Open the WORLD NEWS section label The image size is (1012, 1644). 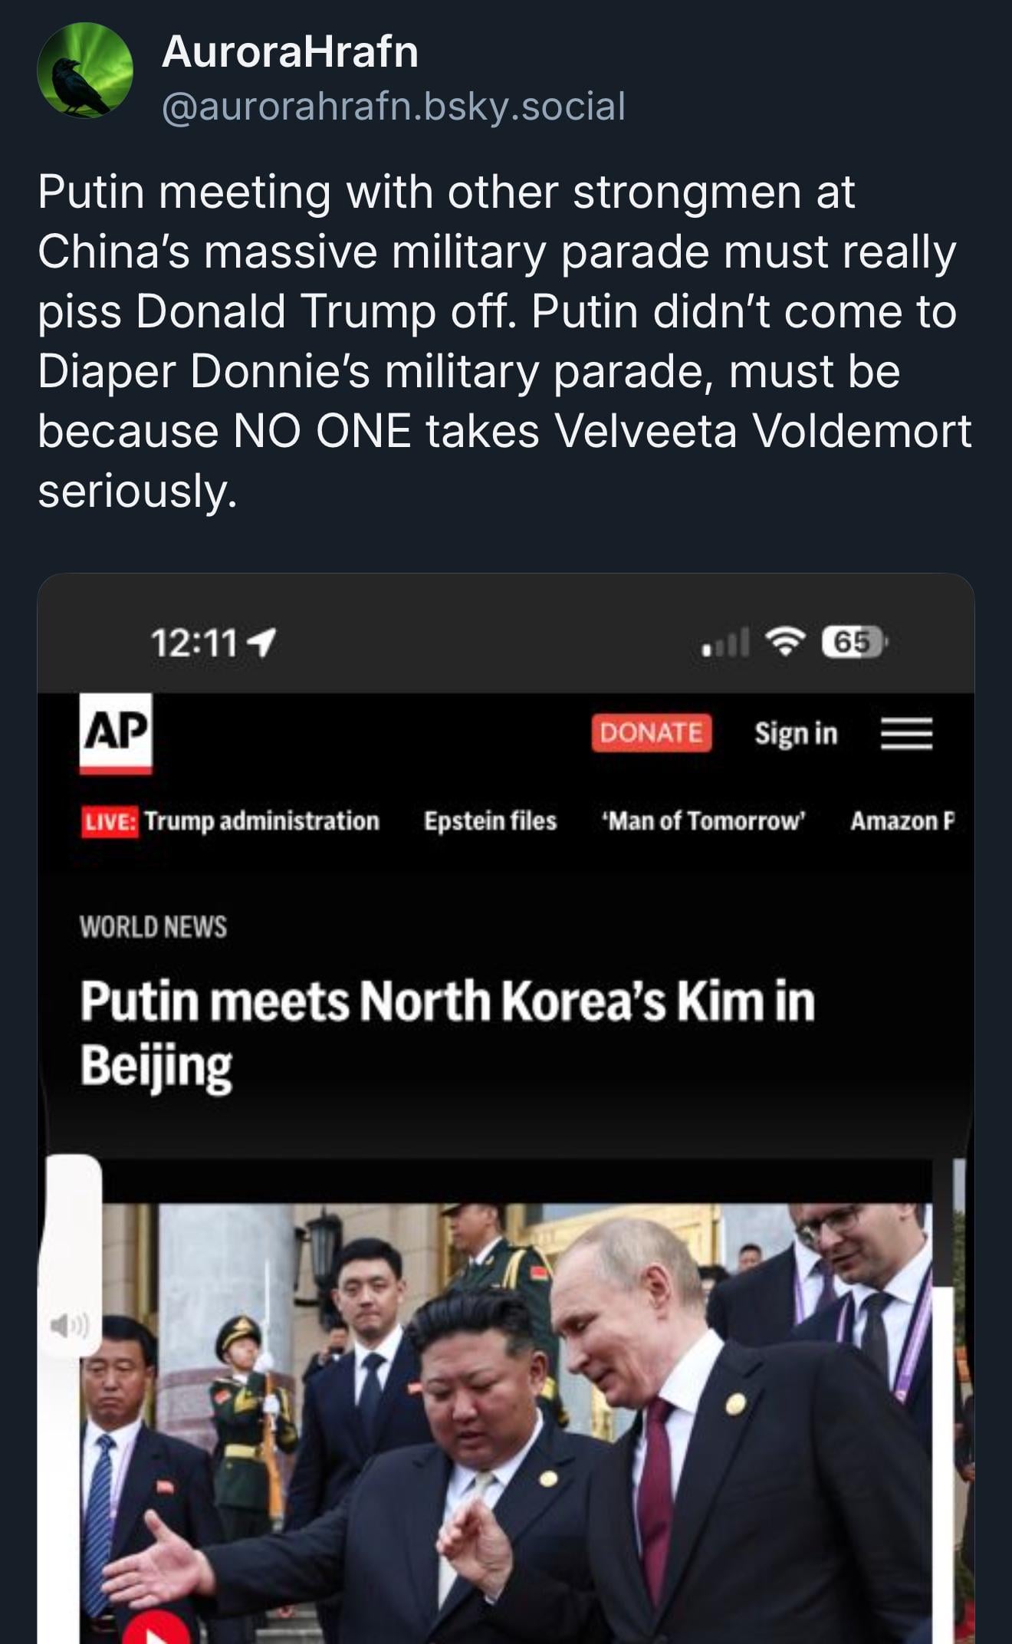(x=153, y=927)
